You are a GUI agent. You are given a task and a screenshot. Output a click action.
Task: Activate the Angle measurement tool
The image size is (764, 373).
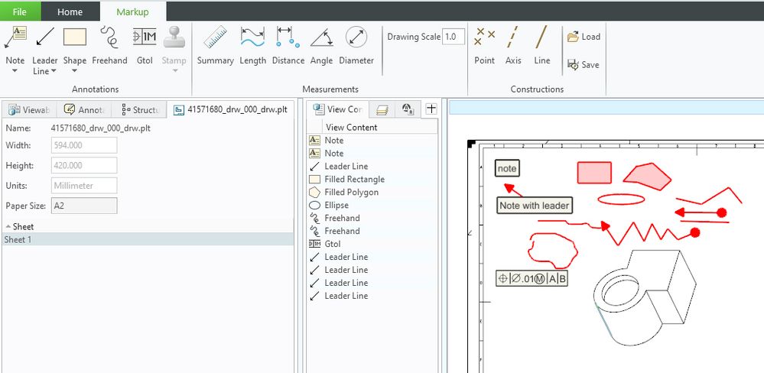pos(321,45)
